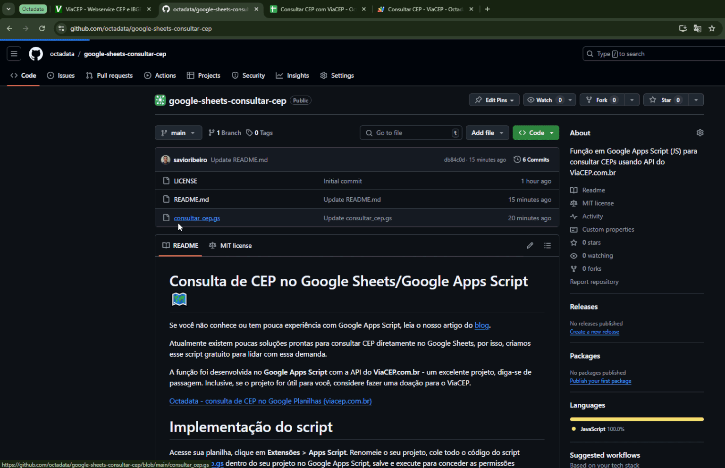Edit README with the pencil icon

click(530, 245)
